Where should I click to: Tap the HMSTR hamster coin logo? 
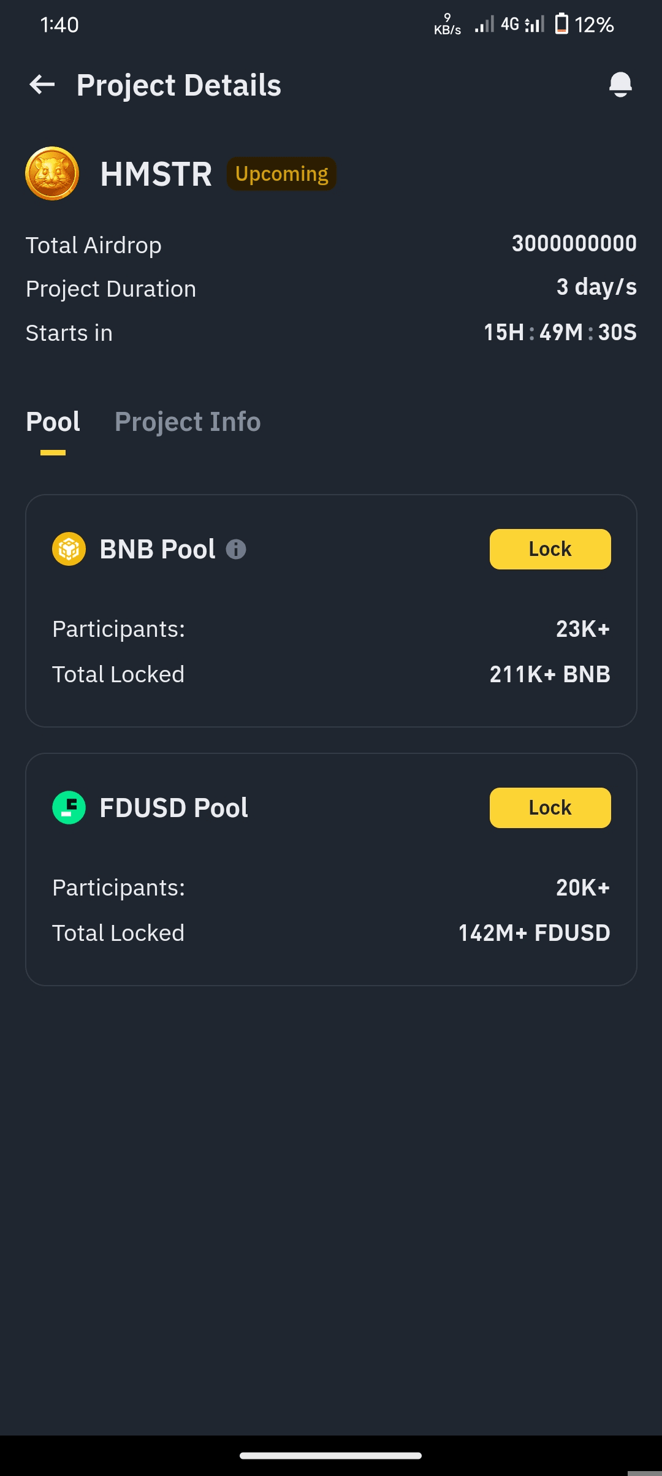(x=52, y=173)
